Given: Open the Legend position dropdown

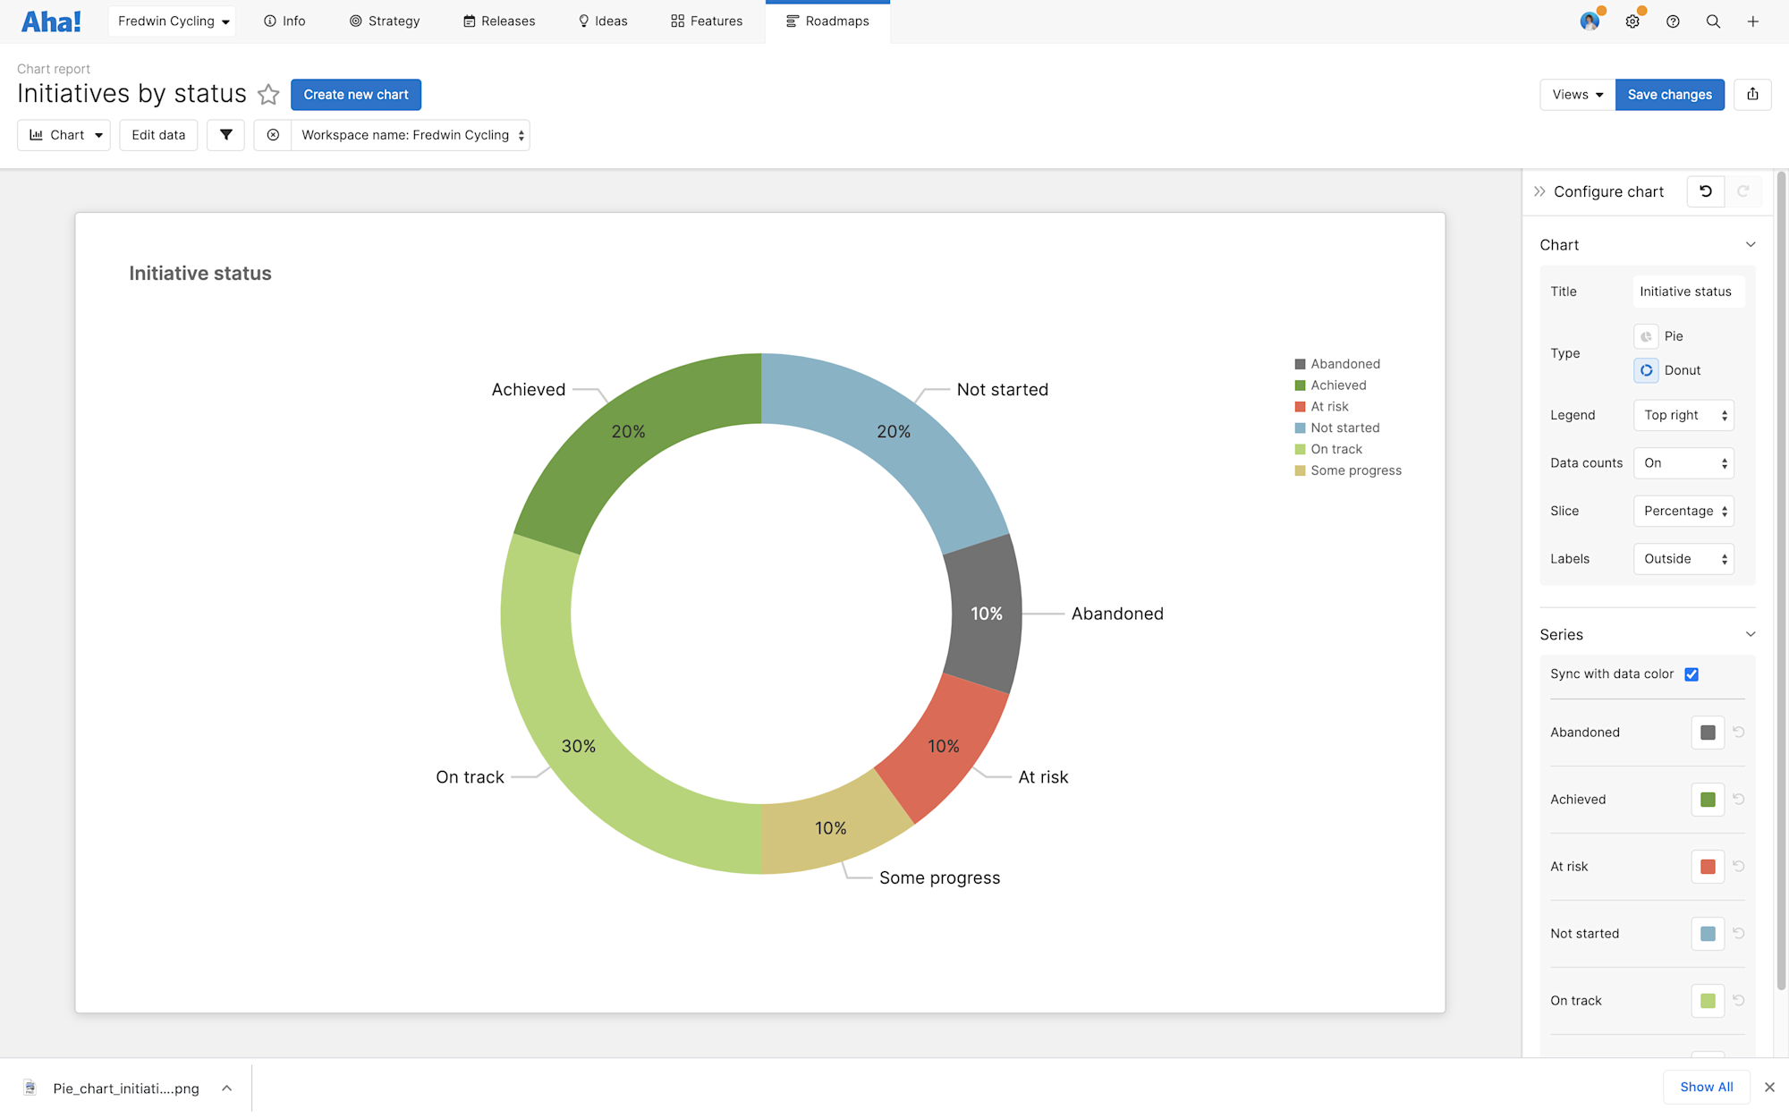Looking at the screenshot, I should [1683, 415].
